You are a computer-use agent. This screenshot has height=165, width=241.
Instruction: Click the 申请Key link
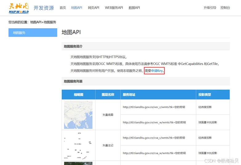(x=157, y=71)
